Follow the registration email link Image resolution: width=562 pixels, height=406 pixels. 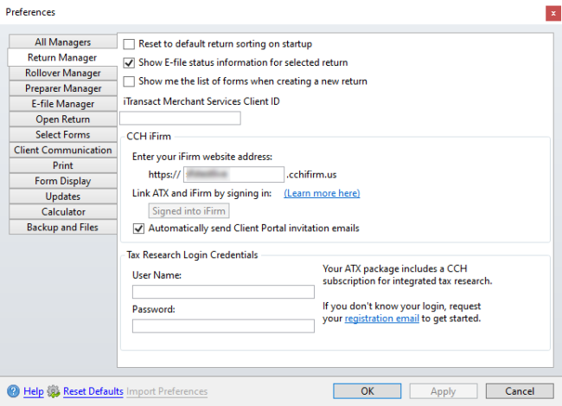(x=381, y=319)
